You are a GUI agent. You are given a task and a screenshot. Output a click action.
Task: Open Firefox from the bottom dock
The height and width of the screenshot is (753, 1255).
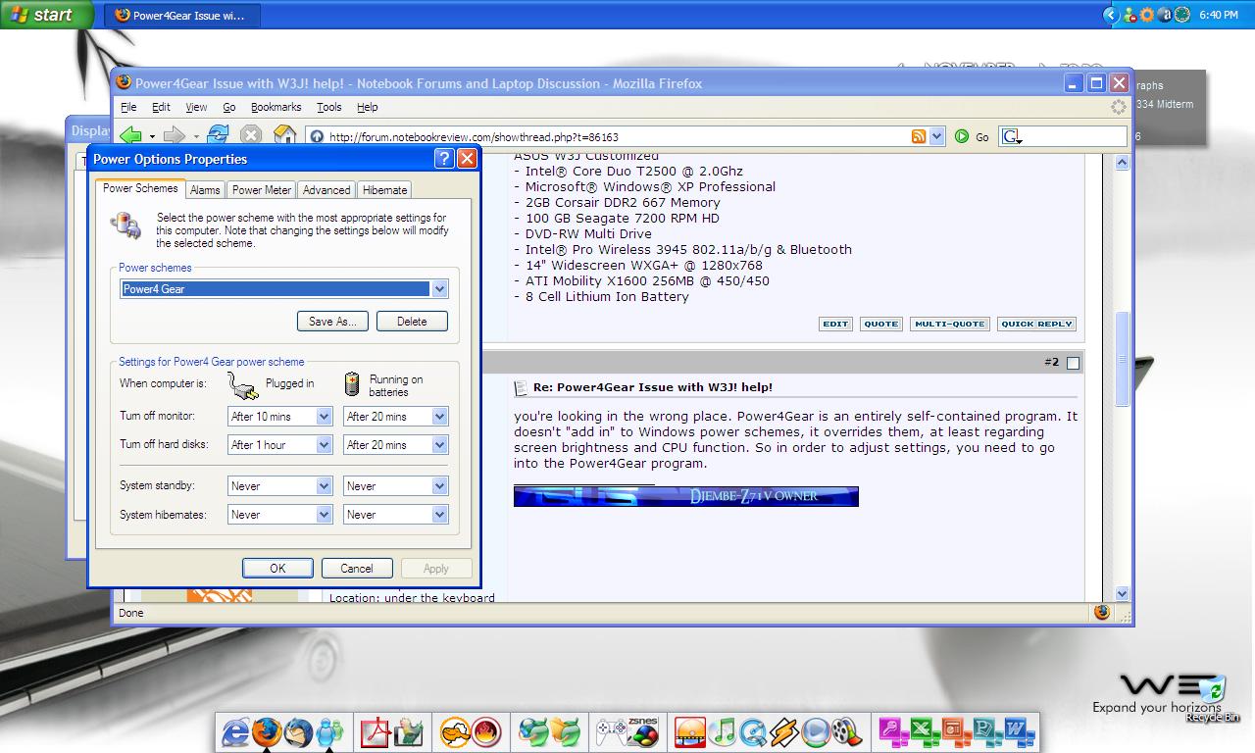[267, 731]
